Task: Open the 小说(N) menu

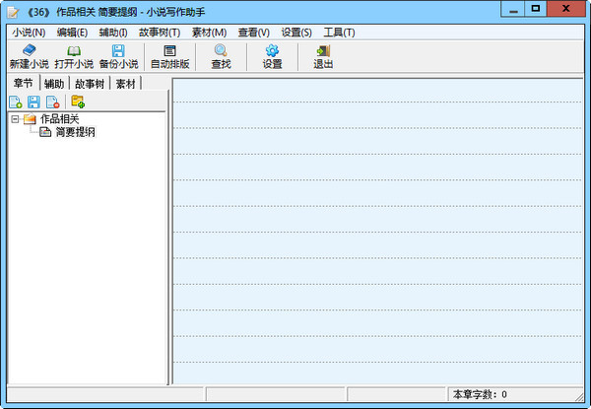Action: [x=29, y=33]
